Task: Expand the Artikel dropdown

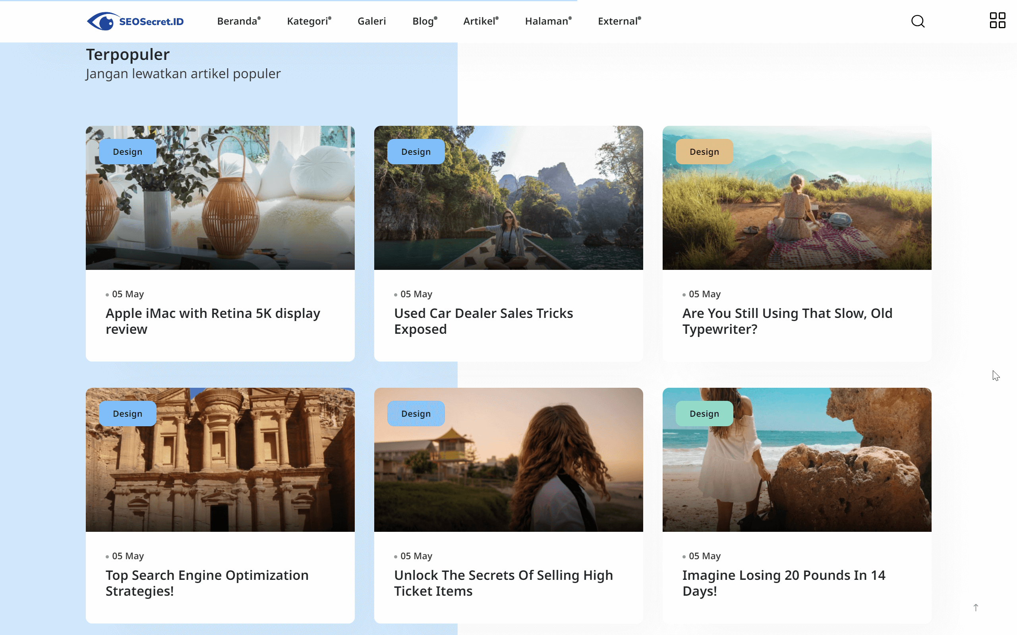Action: (x=479, y=21)
